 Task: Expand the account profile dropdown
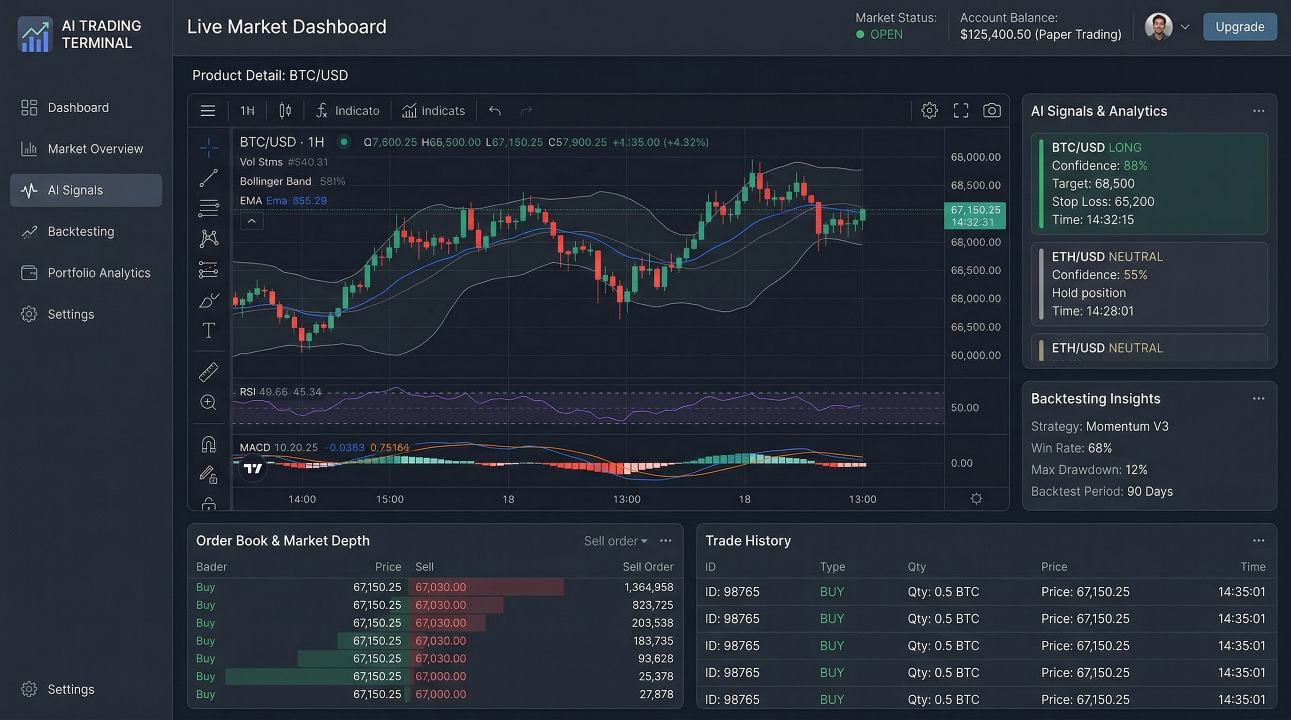pos(1185,27)
